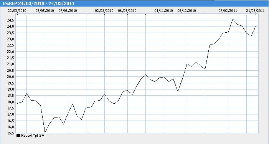Click the 15,5 price axis label
Image resolution: width=269 pixels, height=144 pixels.
[10, 133]
